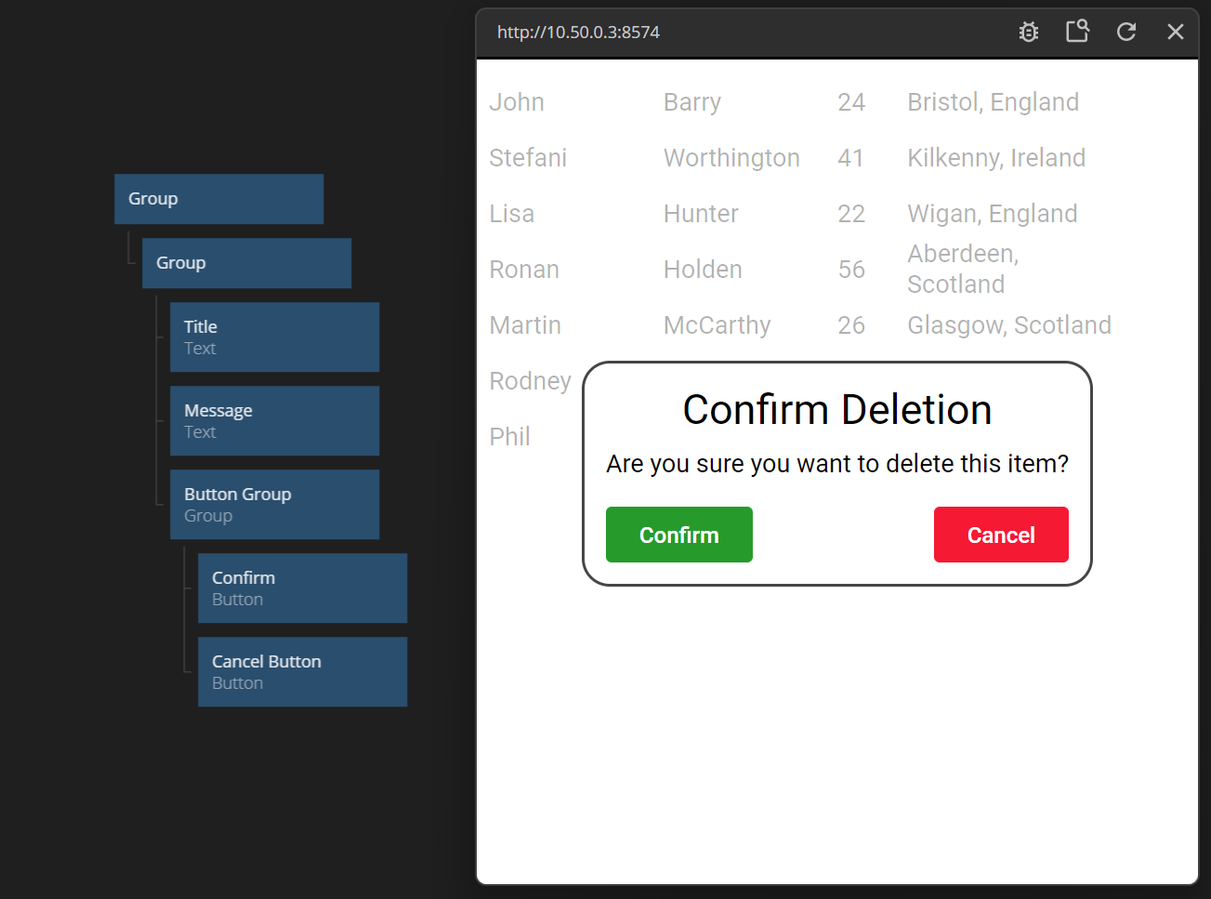Click the Worthington surname cell
Screen dimensions: 1211x899
(x=731, y=158)
